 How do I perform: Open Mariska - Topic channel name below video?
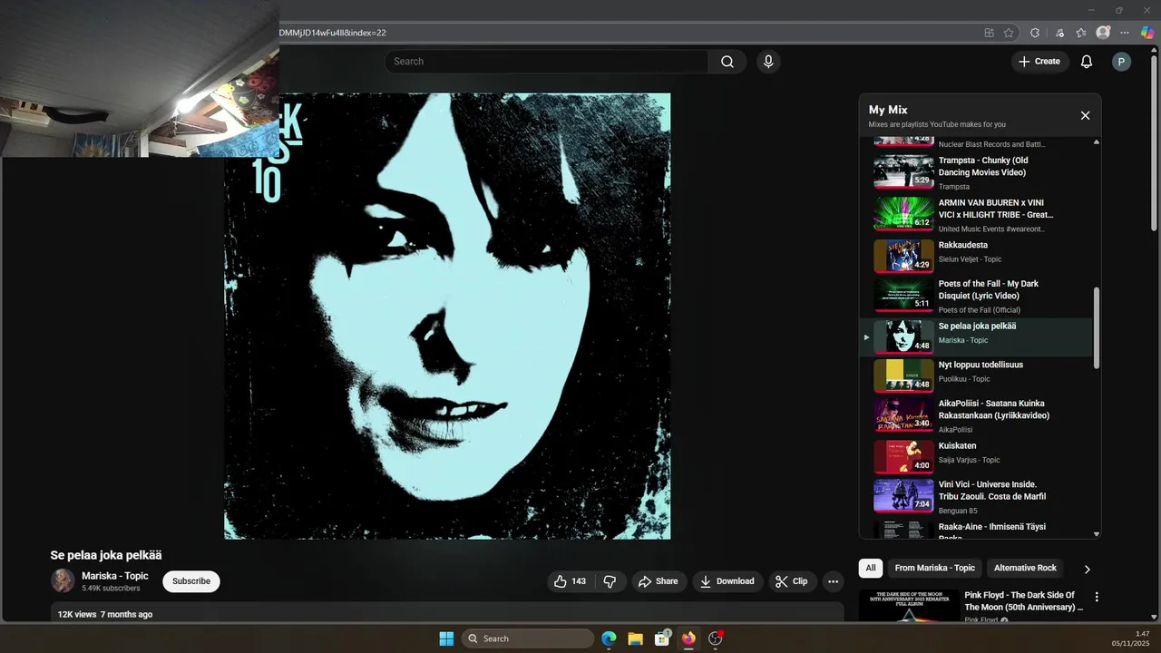click(x=115, y=576)
